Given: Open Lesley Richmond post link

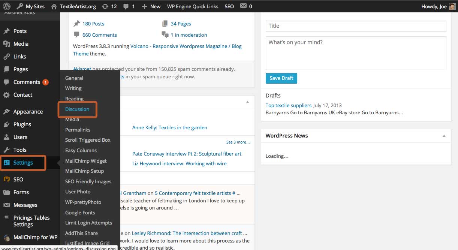Looking at the screenshot, I should (189, 233).
